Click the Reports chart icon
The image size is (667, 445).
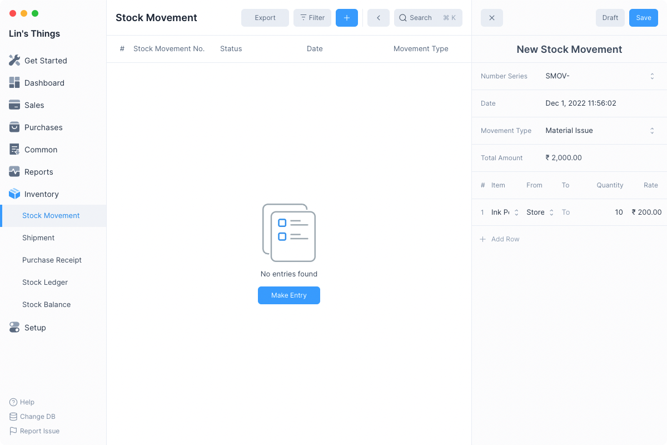pos(14,172)
